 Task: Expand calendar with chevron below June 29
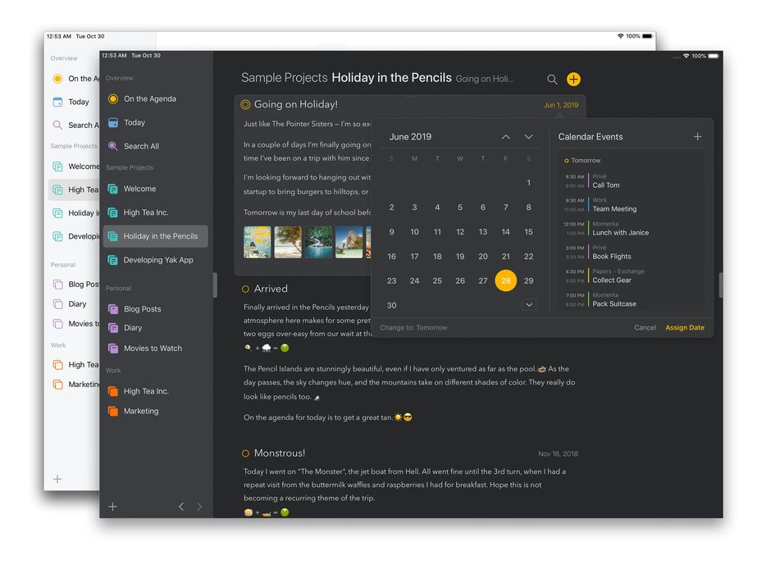[x=529, y=305]
